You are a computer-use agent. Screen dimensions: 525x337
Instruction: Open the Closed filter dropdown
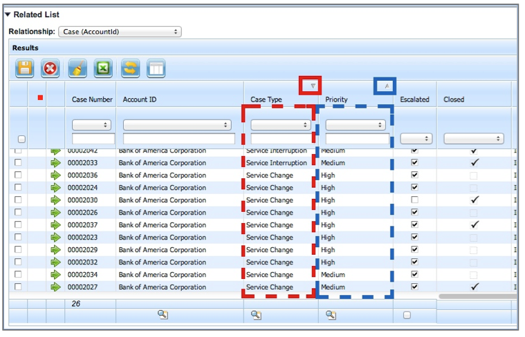pos(474,138)
